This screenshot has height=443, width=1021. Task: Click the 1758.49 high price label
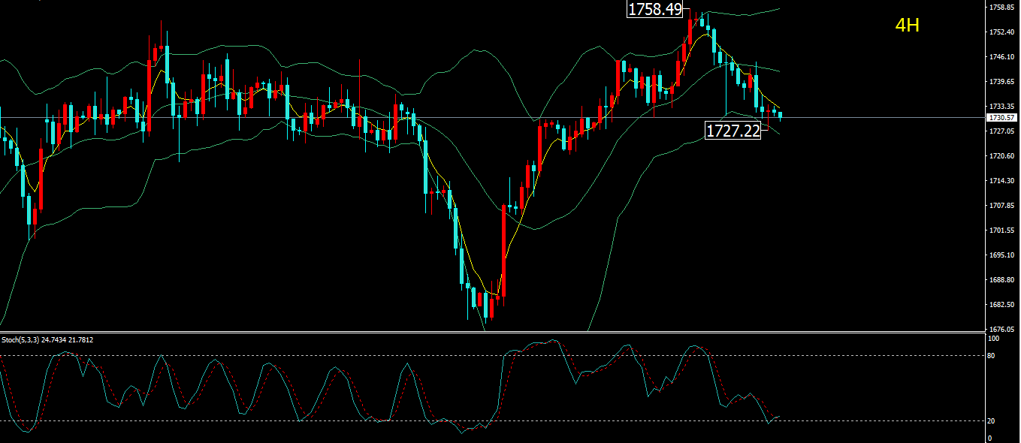655,9
